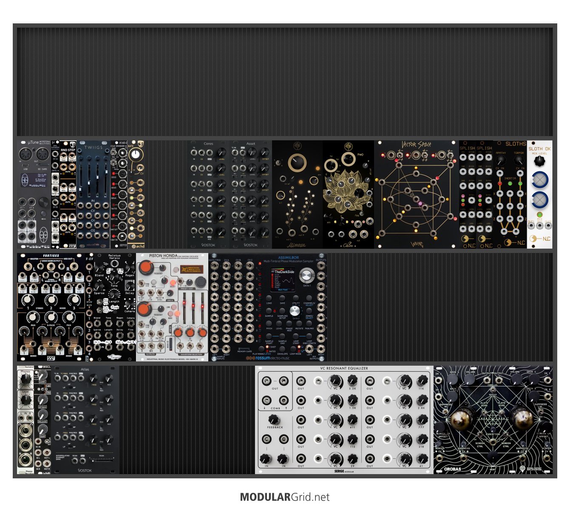
Task: Click the DATA 1 encoder on Assimil8or
Action: point(306,276)
